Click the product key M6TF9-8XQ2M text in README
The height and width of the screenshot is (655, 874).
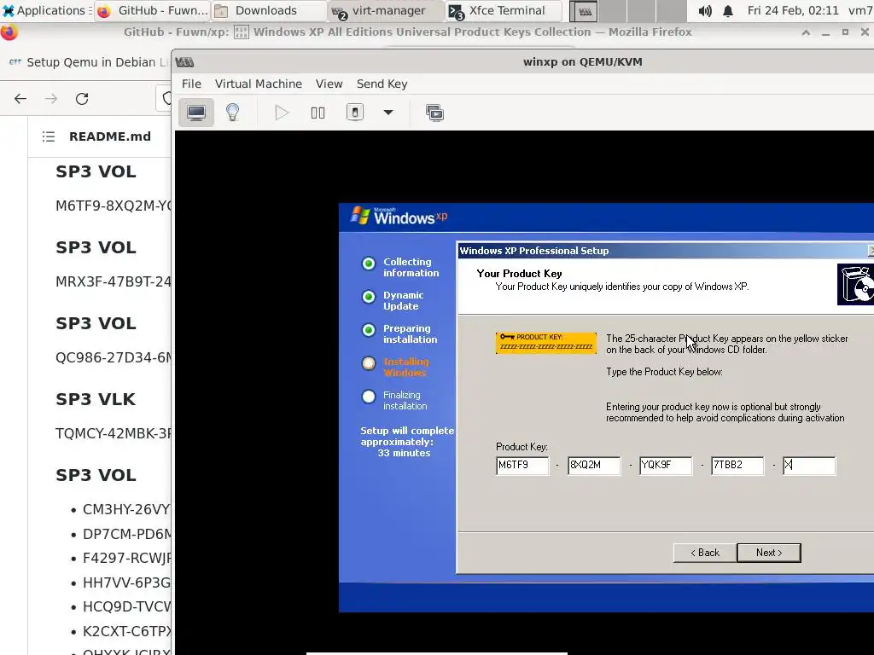point(114,206)
